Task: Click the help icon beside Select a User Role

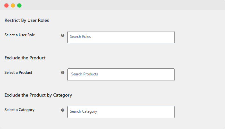Action: (x=63, y=35)
